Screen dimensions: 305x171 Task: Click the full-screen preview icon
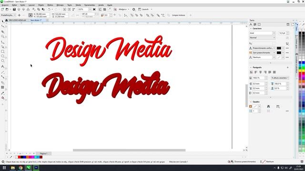point(94,9)
